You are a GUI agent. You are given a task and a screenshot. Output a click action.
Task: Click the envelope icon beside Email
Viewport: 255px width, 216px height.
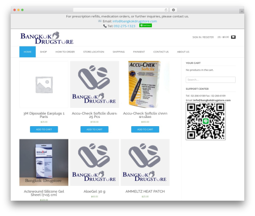(100, 21)
